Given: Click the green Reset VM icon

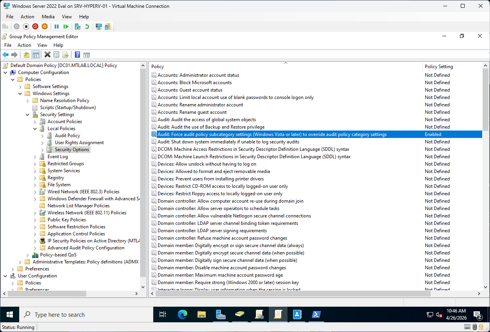Looking at the screenshot, I should 66,26.
